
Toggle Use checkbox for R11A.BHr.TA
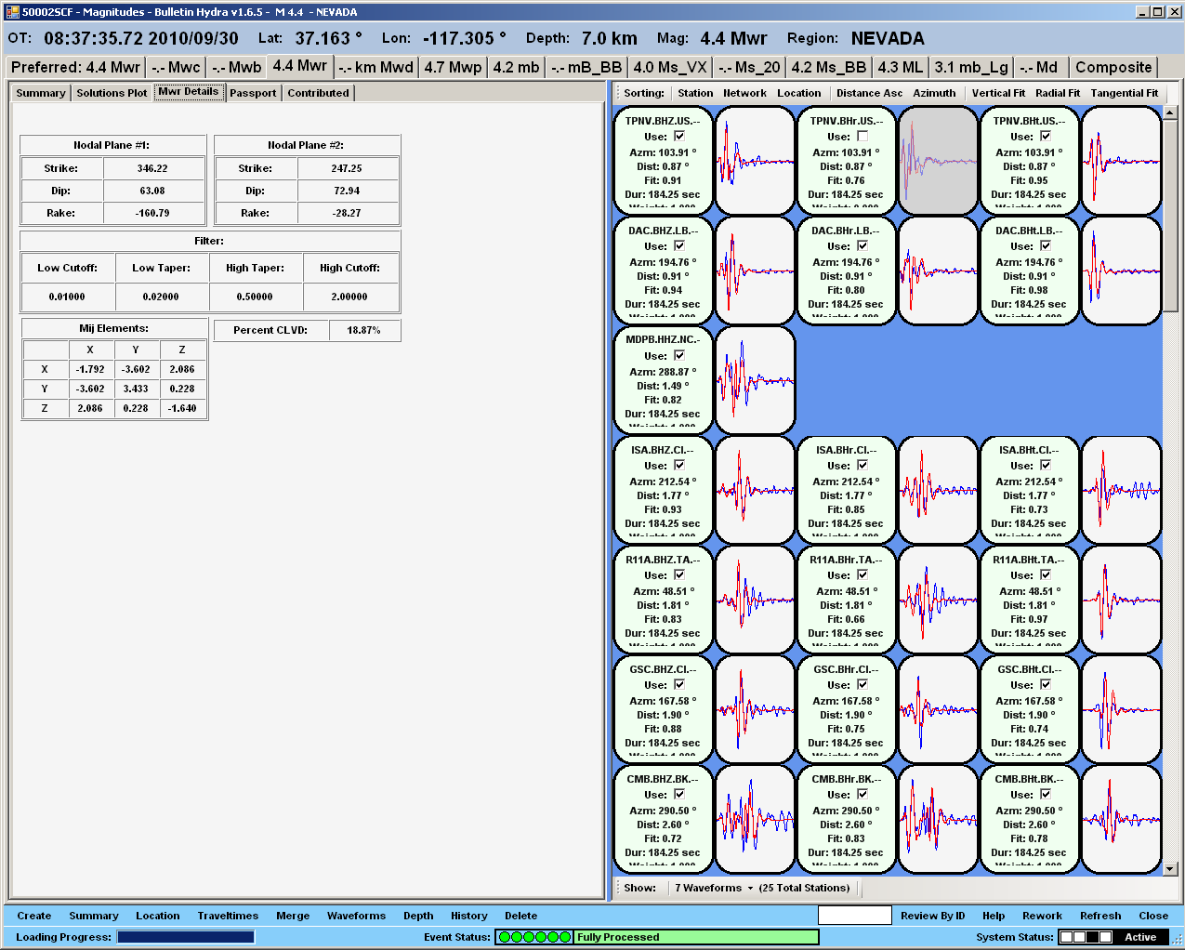pos(862,574)
